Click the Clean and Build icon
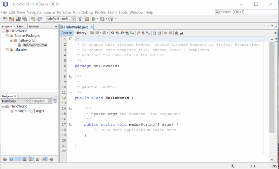 click(x=87, y=19)
